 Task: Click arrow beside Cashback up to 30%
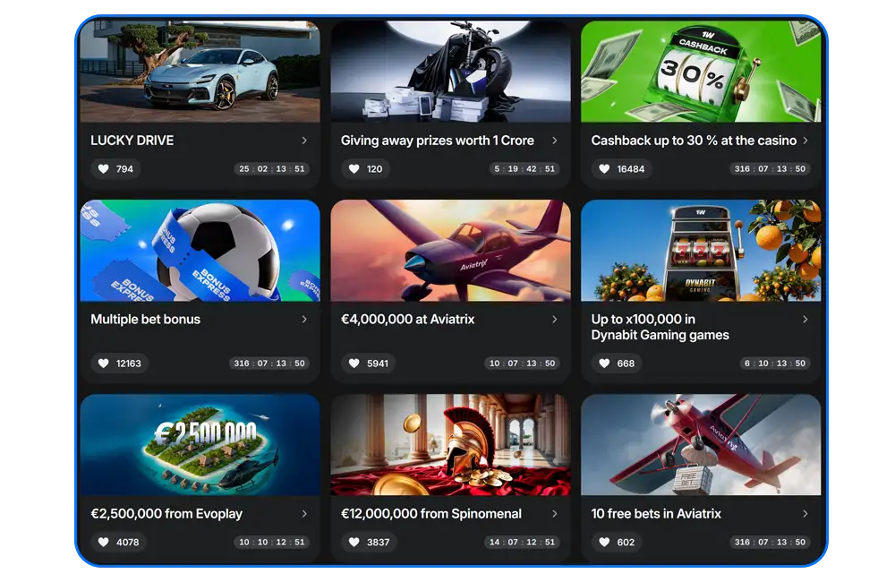(x=805, y=141)
